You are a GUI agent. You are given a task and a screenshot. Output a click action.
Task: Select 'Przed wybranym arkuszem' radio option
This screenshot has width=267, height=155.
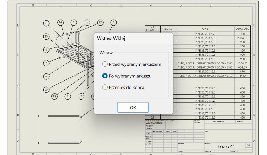[105, 64]
